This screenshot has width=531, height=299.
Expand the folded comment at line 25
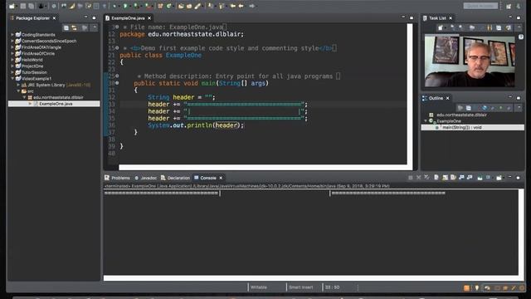[117, 76]
